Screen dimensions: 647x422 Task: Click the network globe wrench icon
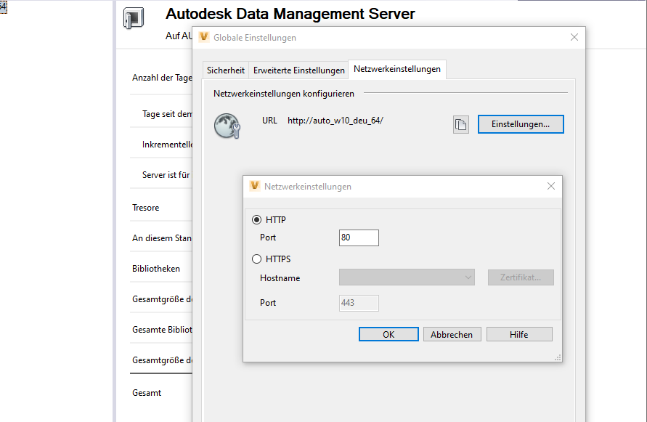click(227, 126)
